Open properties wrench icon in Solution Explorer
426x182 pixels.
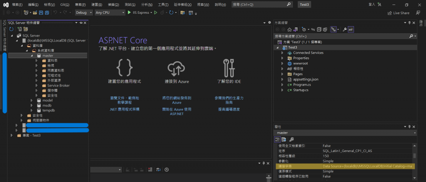coord(344,29)
